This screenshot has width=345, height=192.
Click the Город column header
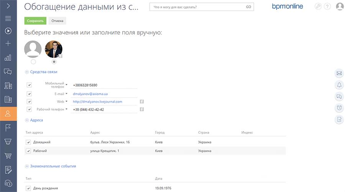[x=160, y=132]
